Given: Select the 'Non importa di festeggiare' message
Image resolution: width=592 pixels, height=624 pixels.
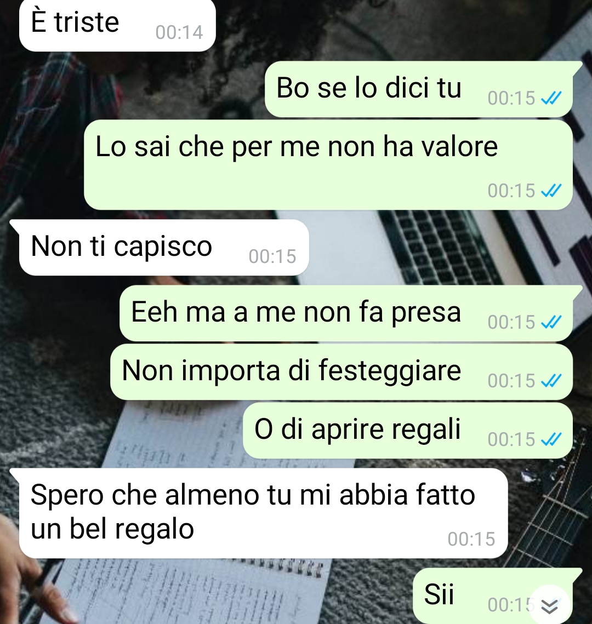Looking at the screenshot, I should pyautogui.click(x=341, y=371).
